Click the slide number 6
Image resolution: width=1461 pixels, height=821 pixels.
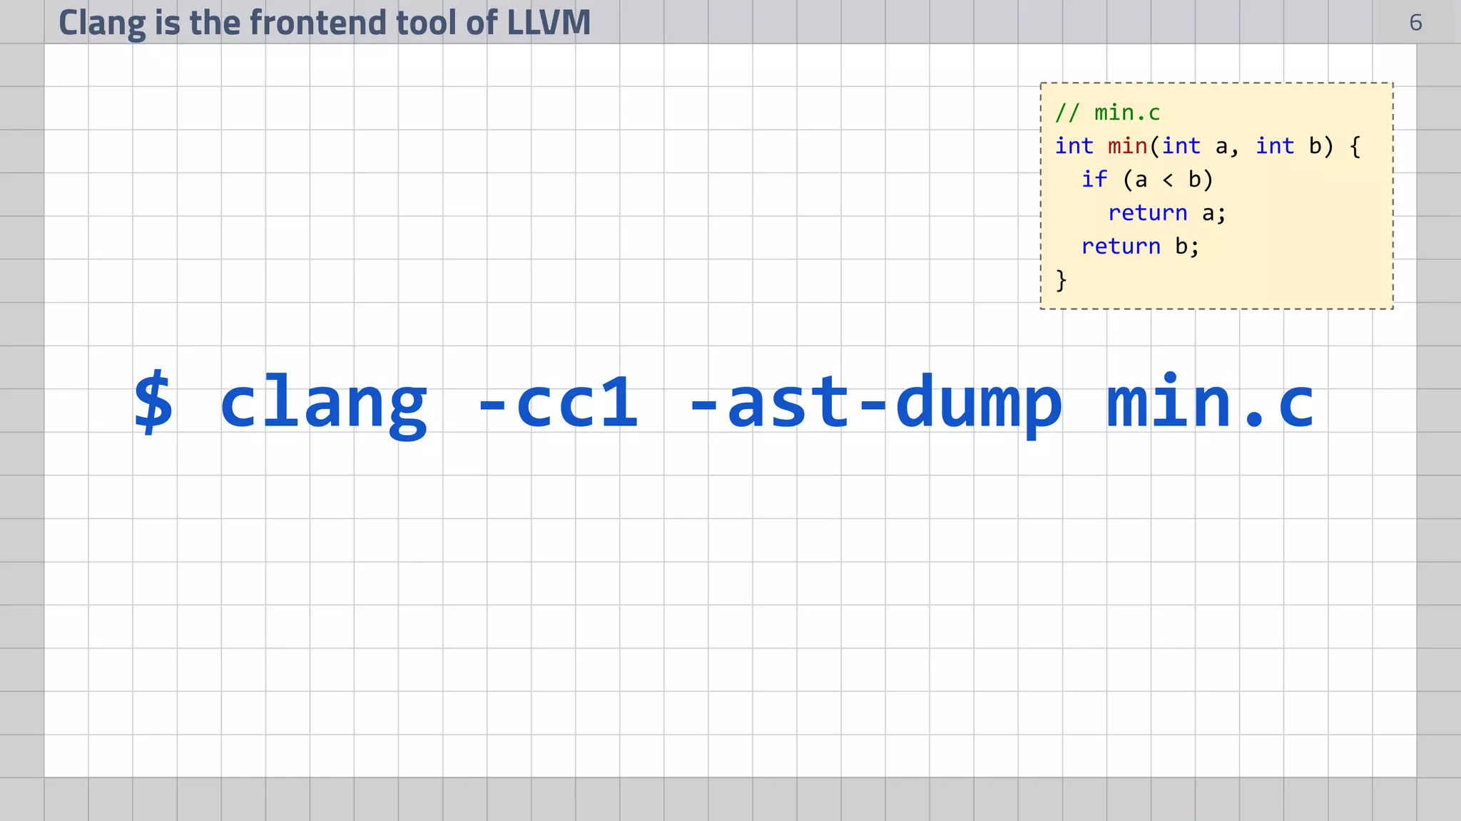(x=1415, y=23)
